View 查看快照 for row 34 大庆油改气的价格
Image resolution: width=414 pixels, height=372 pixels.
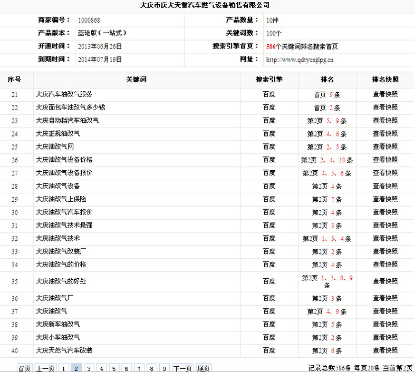pyautogui.click(x=385, y=265)
